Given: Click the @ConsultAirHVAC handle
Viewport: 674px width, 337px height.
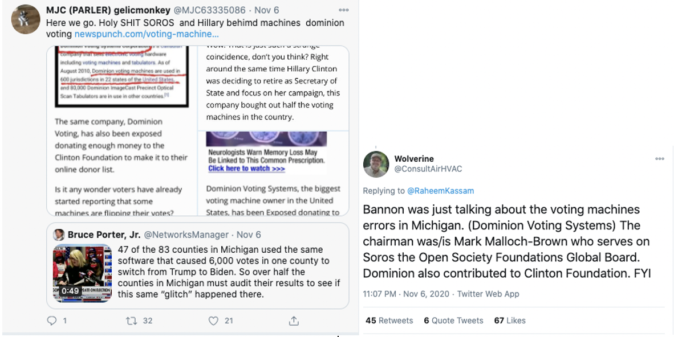Looking at the screenshot, I should pyautogui.click(x=428, y=169).
